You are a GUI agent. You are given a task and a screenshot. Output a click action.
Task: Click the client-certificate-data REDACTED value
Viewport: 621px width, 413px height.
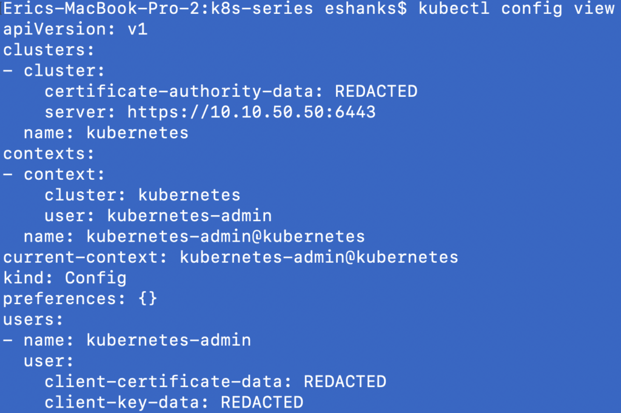344,382
